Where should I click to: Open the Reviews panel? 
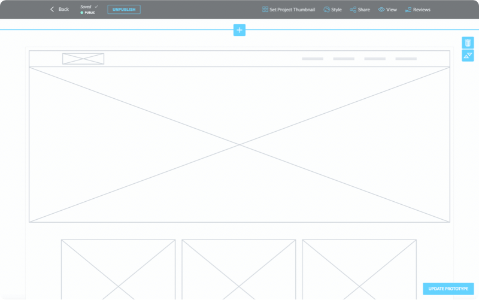[417, 10]
